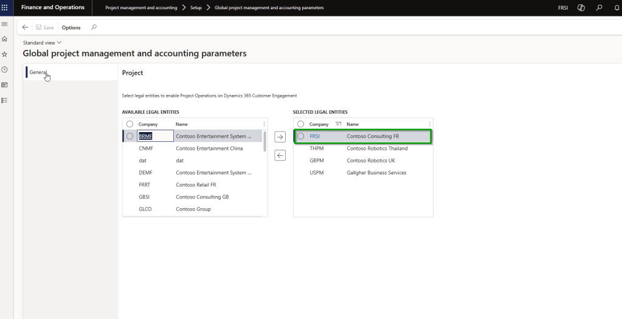This screenshot has width=622, height=319.
Task: Open Company column filter in Selected Legal Entities
Action: tap(338, 124)
